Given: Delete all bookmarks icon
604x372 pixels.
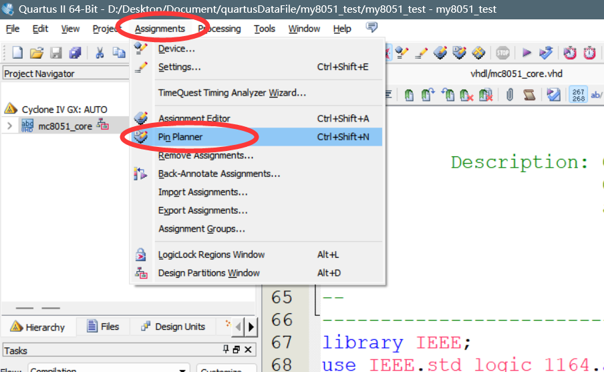Looking at the screenshot, I should click(486, 95).
